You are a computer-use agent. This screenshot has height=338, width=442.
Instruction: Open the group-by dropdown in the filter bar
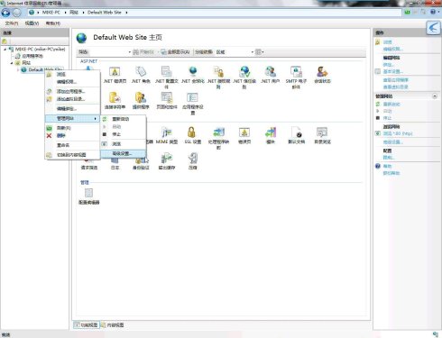click(235, 52)
